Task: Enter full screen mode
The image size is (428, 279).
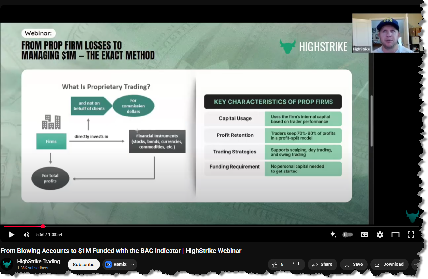Action: [x=411, y=235]
